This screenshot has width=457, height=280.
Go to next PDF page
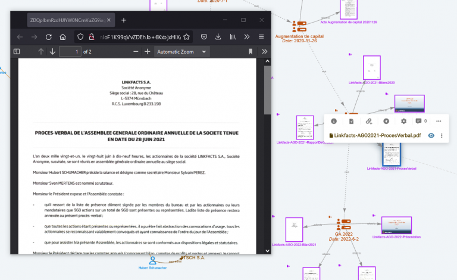point(52,52)
